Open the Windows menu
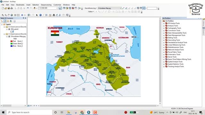205x115 pixels. click(x=66, y=5)
